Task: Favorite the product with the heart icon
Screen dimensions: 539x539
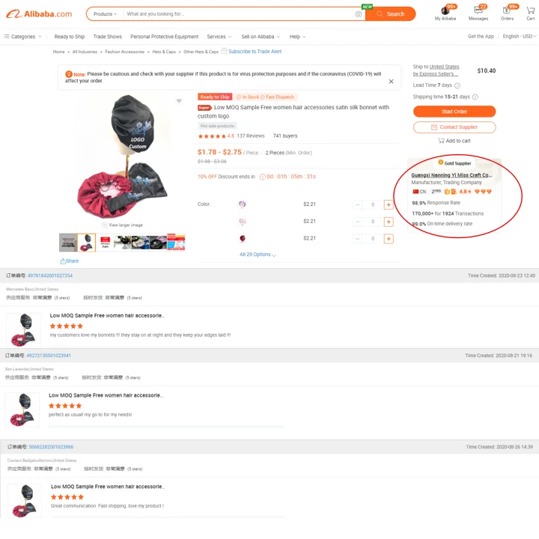Action: click(179, 101)
